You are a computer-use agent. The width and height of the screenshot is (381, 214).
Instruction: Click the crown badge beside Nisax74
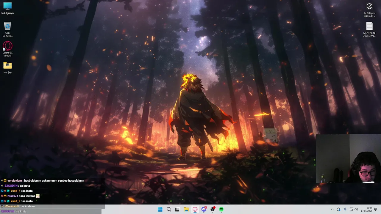5,196
